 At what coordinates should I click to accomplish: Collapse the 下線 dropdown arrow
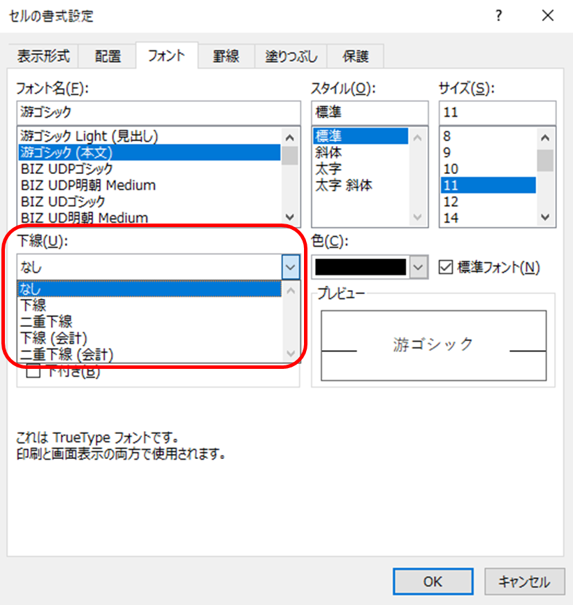click(x=291, y=267)
